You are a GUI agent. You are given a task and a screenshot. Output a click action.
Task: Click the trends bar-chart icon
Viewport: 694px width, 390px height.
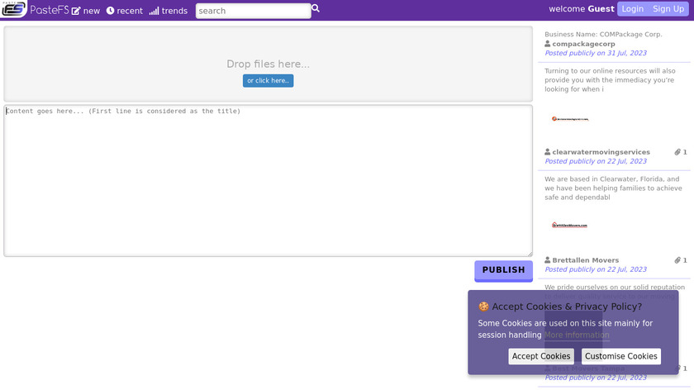(x=154, y=11)
